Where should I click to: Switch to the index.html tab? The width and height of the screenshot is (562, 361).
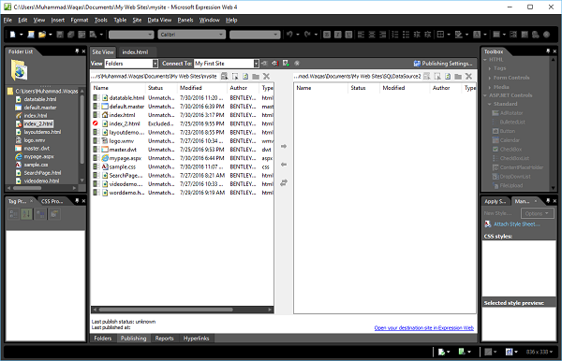(x=135, y=51)
